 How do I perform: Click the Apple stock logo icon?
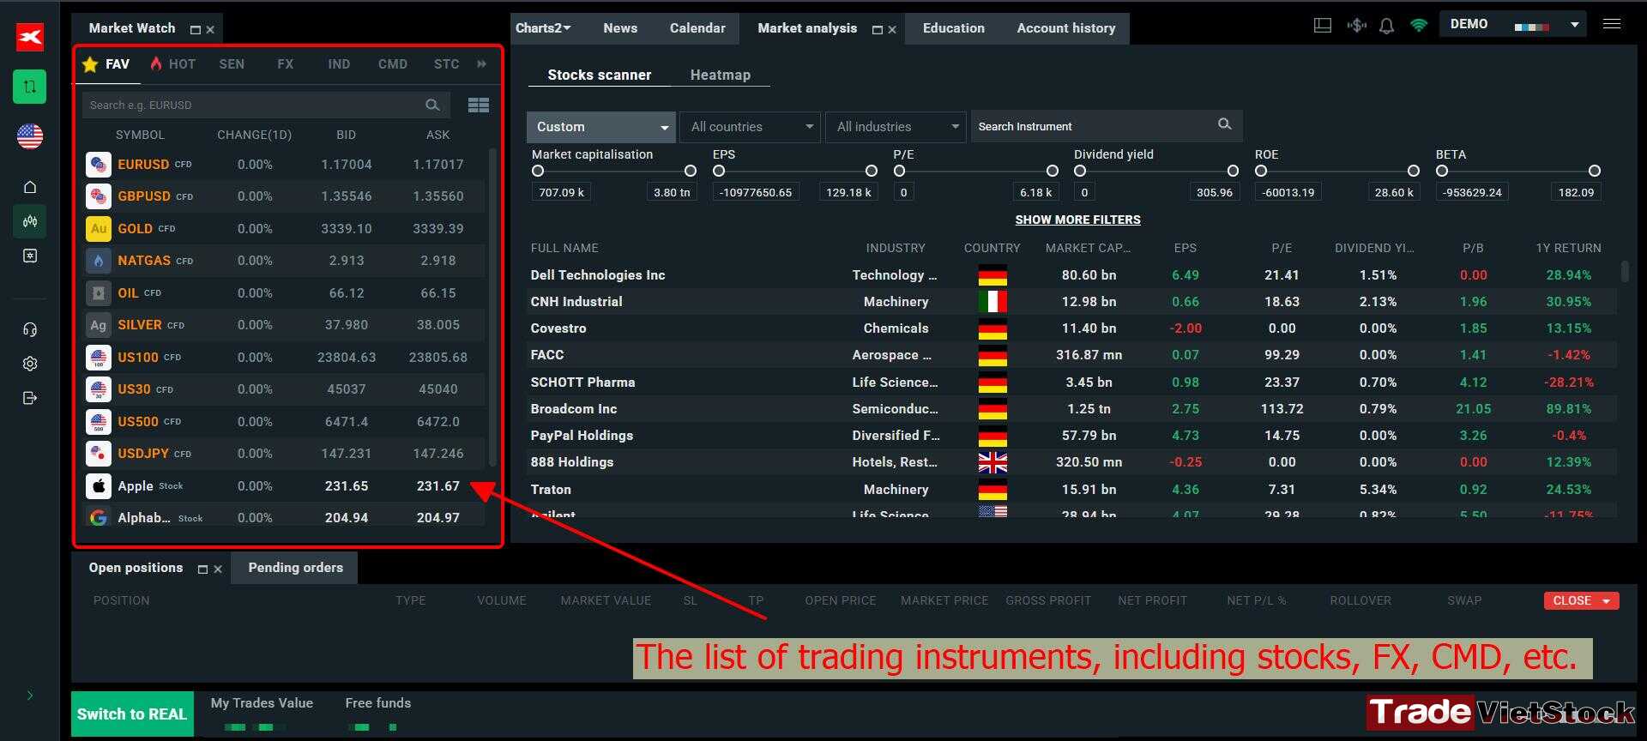99,485
